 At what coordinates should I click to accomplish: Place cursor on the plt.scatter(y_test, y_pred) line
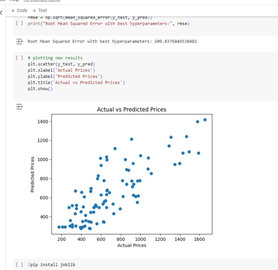tap(61, 64)
